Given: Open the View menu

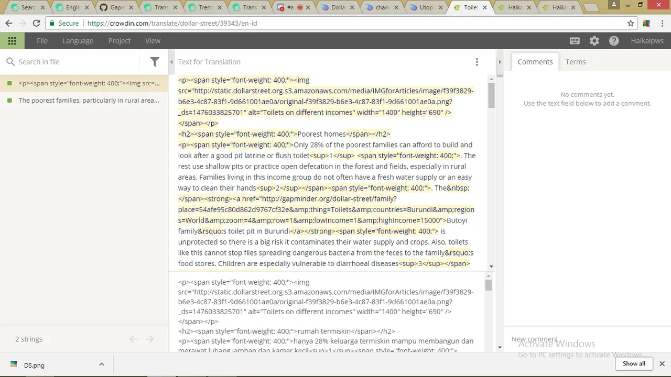Looking at the screenshot, I should point(153,41).
